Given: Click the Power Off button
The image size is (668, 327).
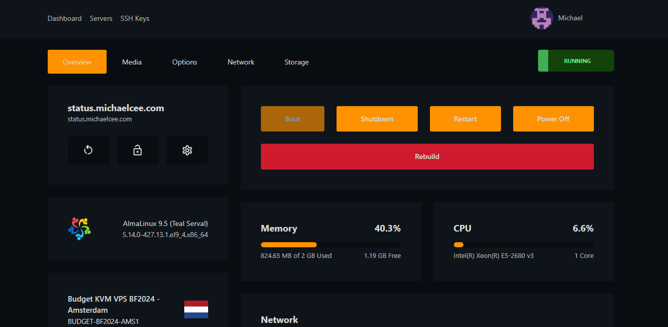Looking at the screenshot, I should (x=553, y=119).
